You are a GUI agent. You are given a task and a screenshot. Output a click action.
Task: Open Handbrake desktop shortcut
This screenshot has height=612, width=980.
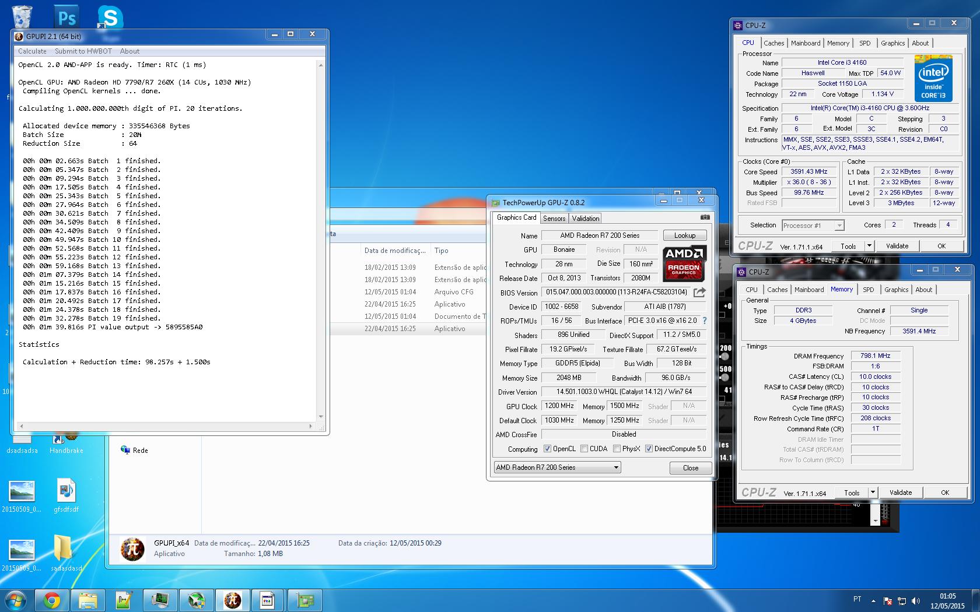(66, 444)
